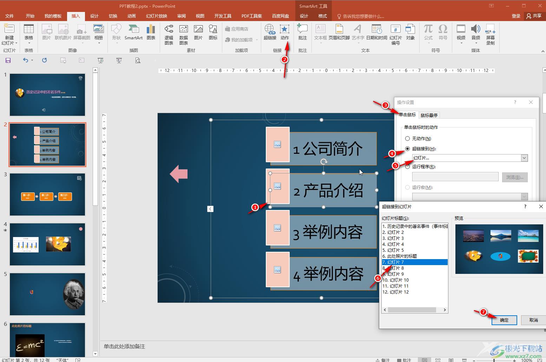The image size is (546, 362).
Task: Choose the 运行程序 radio button
Action: point(407,167)
